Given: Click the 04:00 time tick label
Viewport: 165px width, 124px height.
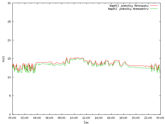Looking at the screenshot, I should [37, 118].
